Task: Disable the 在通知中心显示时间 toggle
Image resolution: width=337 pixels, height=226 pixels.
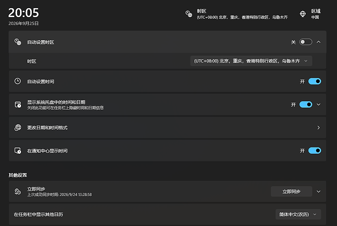Action: click(315, 151)
